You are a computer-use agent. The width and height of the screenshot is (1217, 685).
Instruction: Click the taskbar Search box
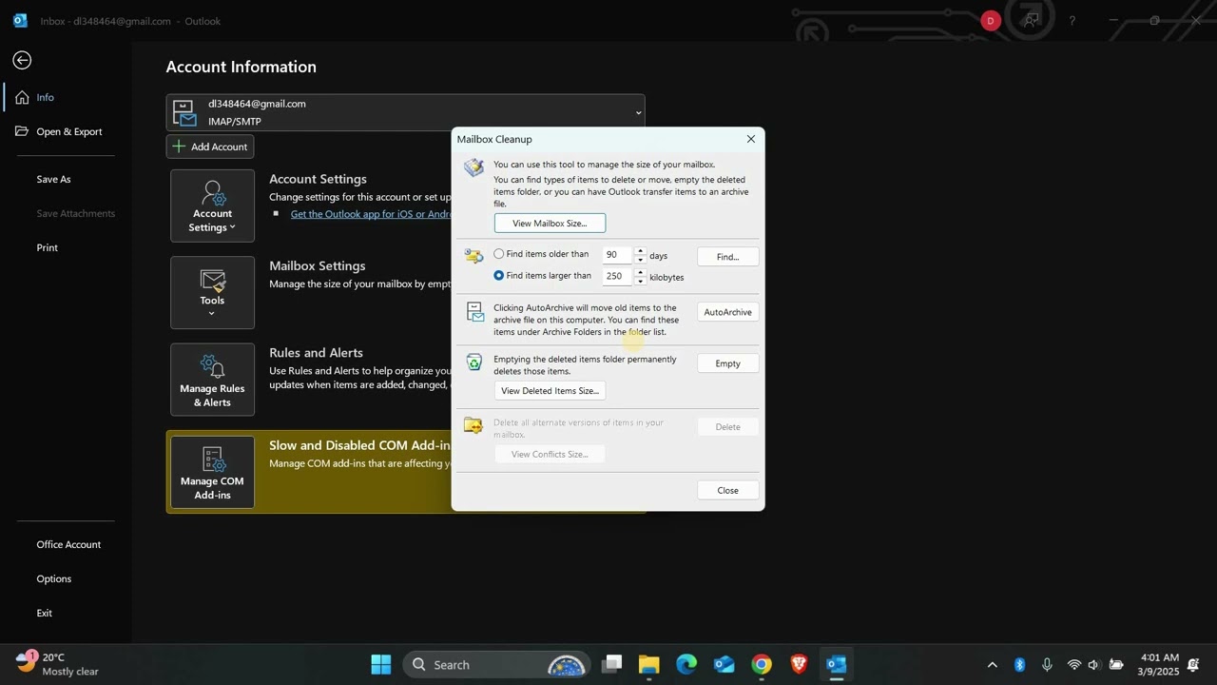click(496, 664)
